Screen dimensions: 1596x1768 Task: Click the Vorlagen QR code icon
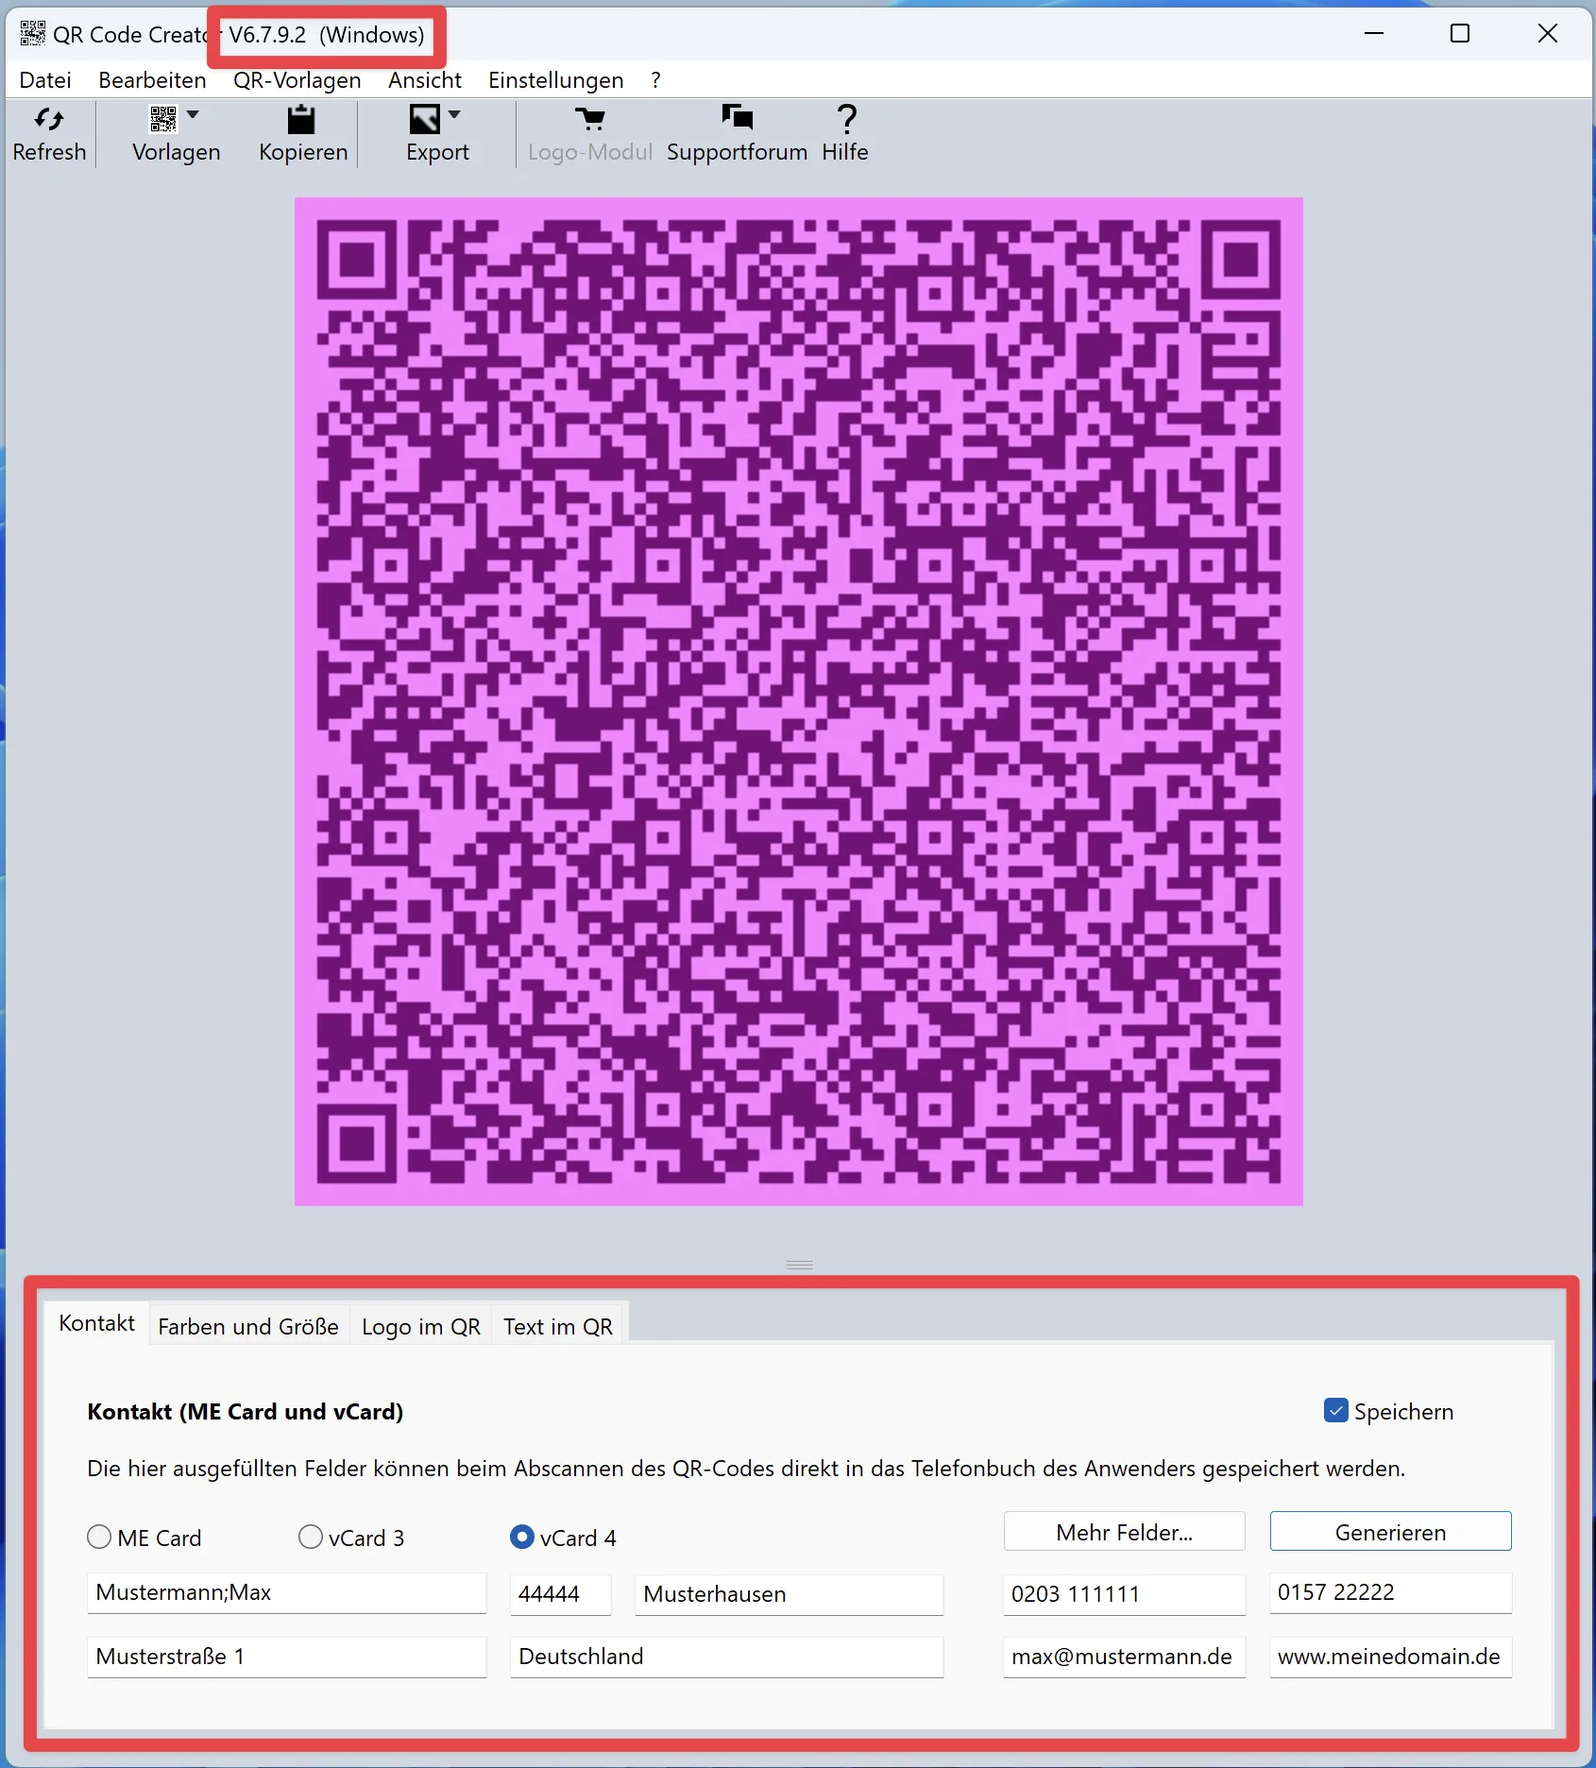tap(162, 119)
